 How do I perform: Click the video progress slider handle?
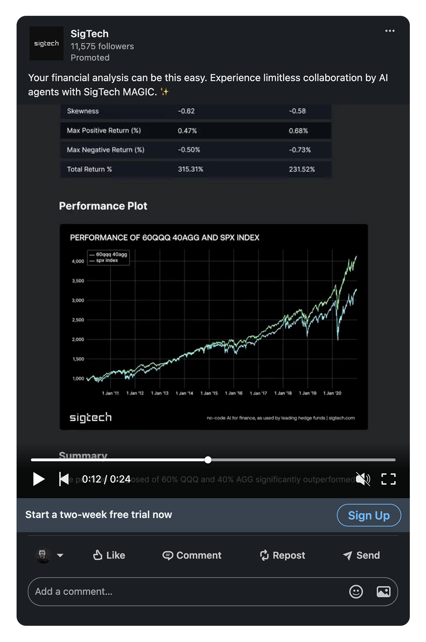pyautogui.click(x=208, y=459)
